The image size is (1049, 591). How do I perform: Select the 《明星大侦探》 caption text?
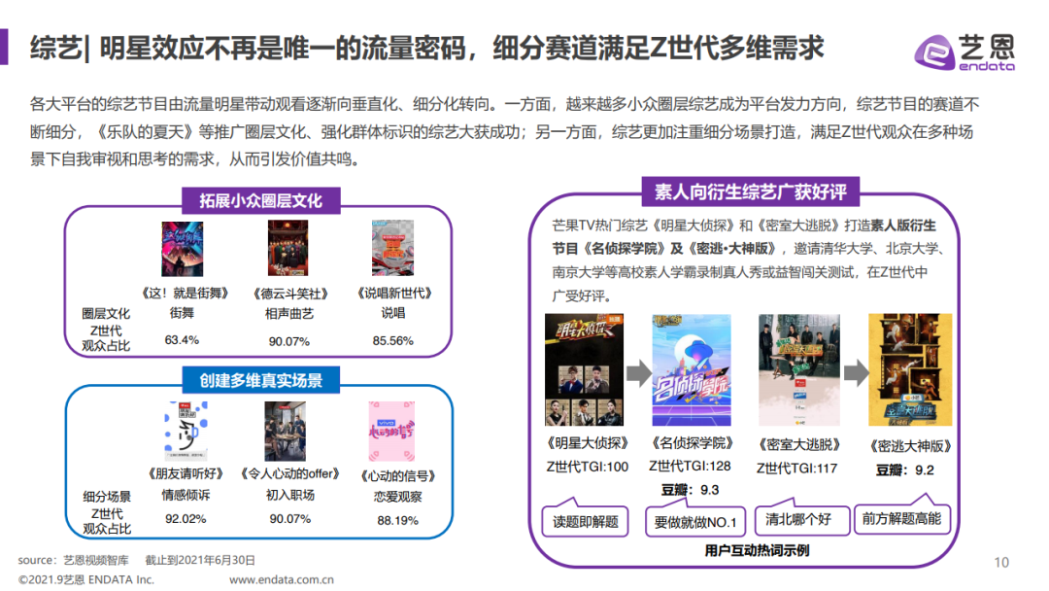click(x=587, y=443)
